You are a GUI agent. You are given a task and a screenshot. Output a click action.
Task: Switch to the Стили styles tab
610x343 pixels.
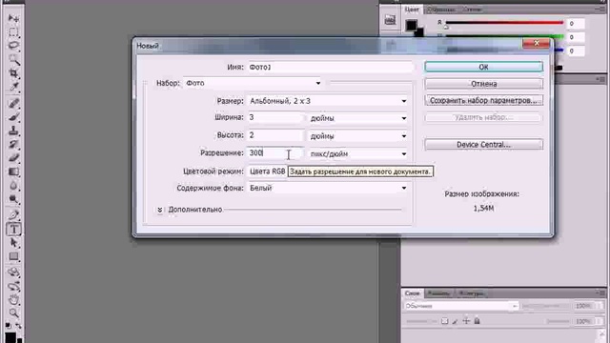(473, 10)
